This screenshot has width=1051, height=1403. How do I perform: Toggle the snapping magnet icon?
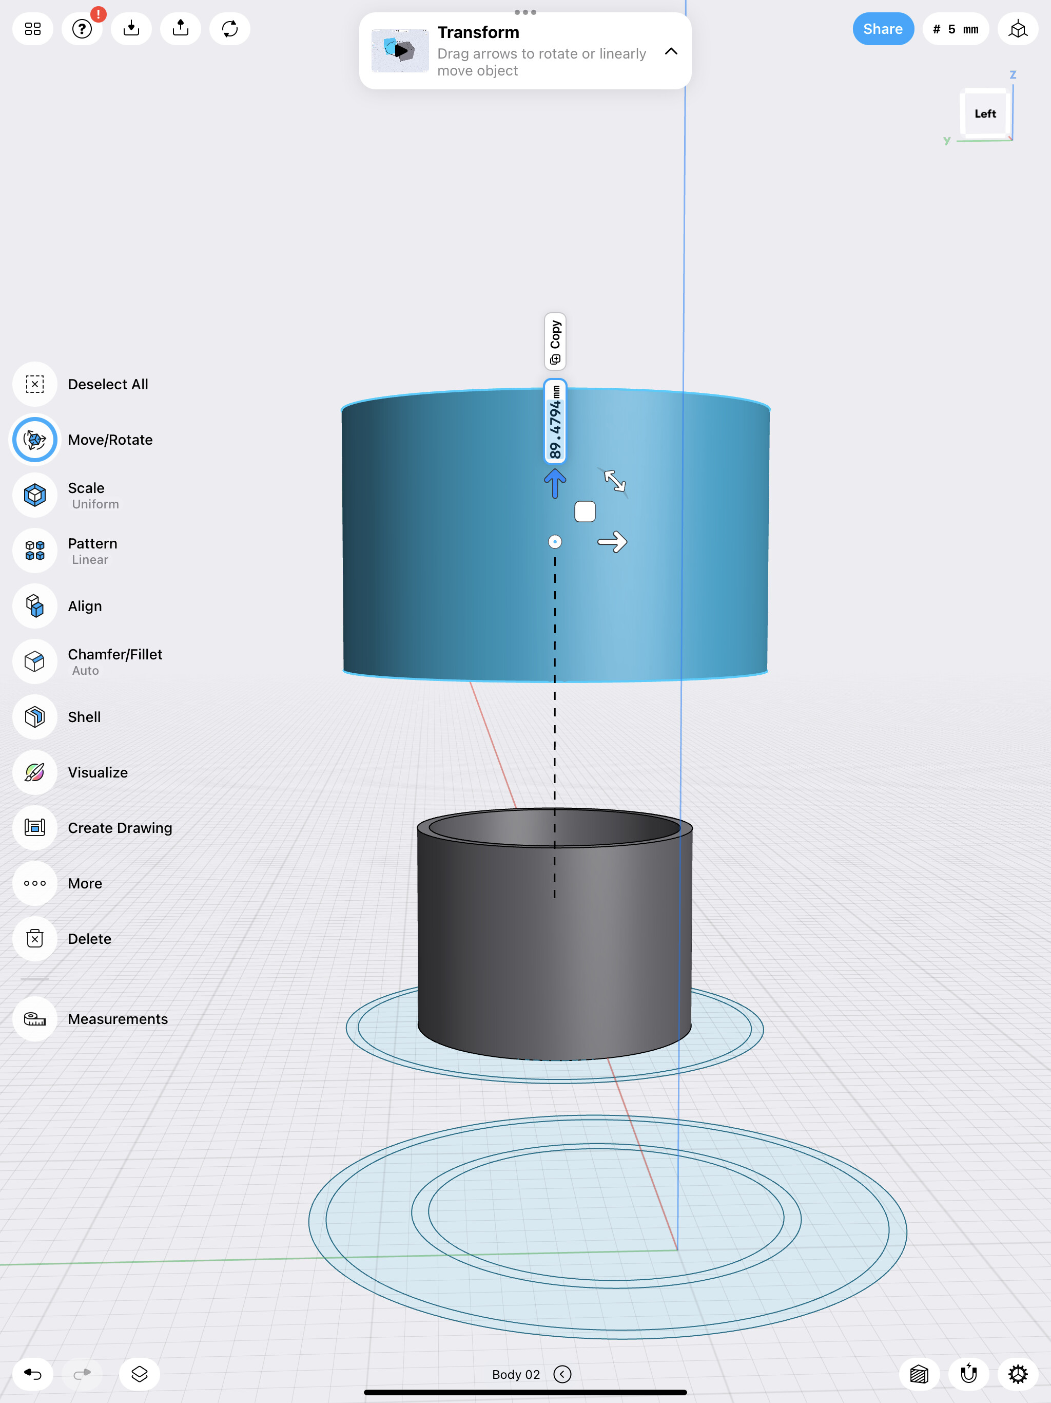tap(968, 1374)
